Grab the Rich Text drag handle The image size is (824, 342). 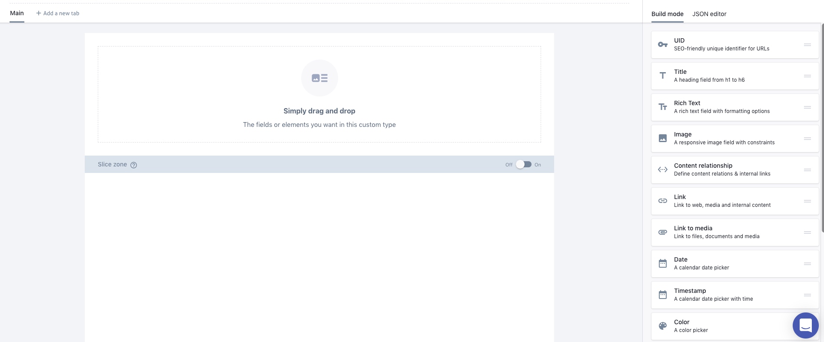point(807,107)
